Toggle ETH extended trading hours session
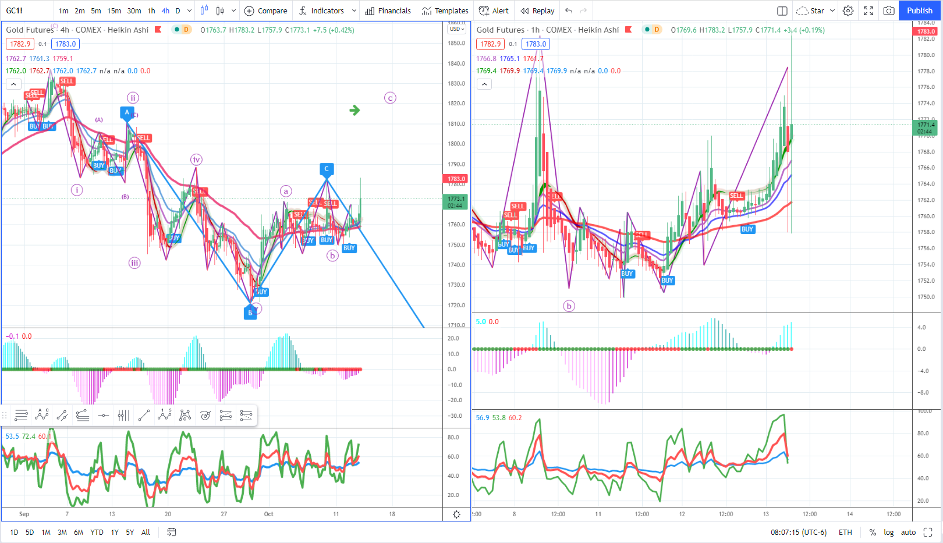Viewport: 943px width, 543px height. coord(845,532)
